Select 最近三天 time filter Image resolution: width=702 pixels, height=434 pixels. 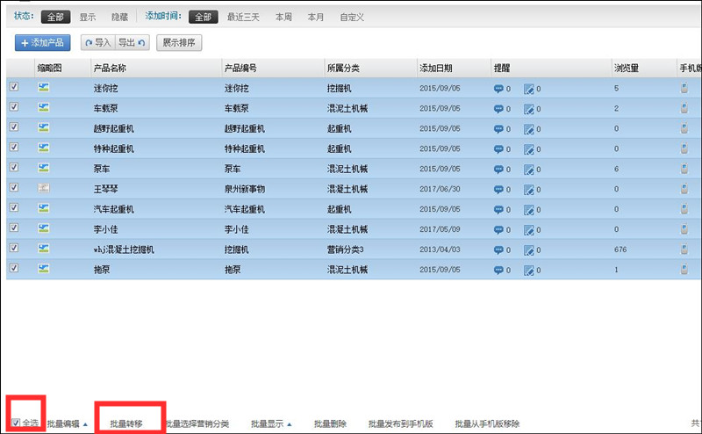pyautogui.click(x=242, y=17)
